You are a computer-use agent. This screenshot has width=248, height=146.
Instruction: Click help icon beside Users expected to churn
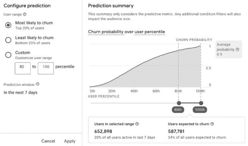coord(212,124)
